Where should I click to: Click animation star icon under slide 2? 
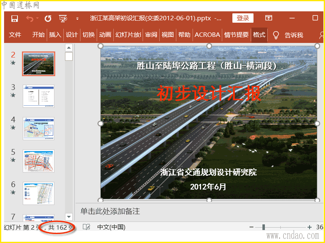click(13, 63)
